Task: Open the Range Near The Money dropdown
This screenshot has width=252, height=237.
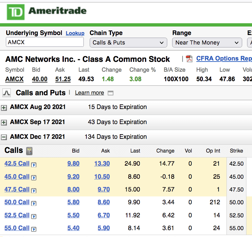Action: click(207, 43)
